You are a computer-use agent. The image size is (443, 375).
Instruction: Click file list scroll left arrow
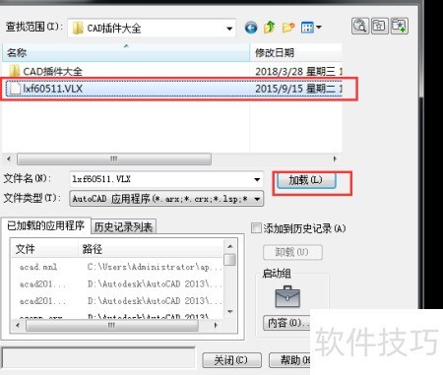[9, 159]
